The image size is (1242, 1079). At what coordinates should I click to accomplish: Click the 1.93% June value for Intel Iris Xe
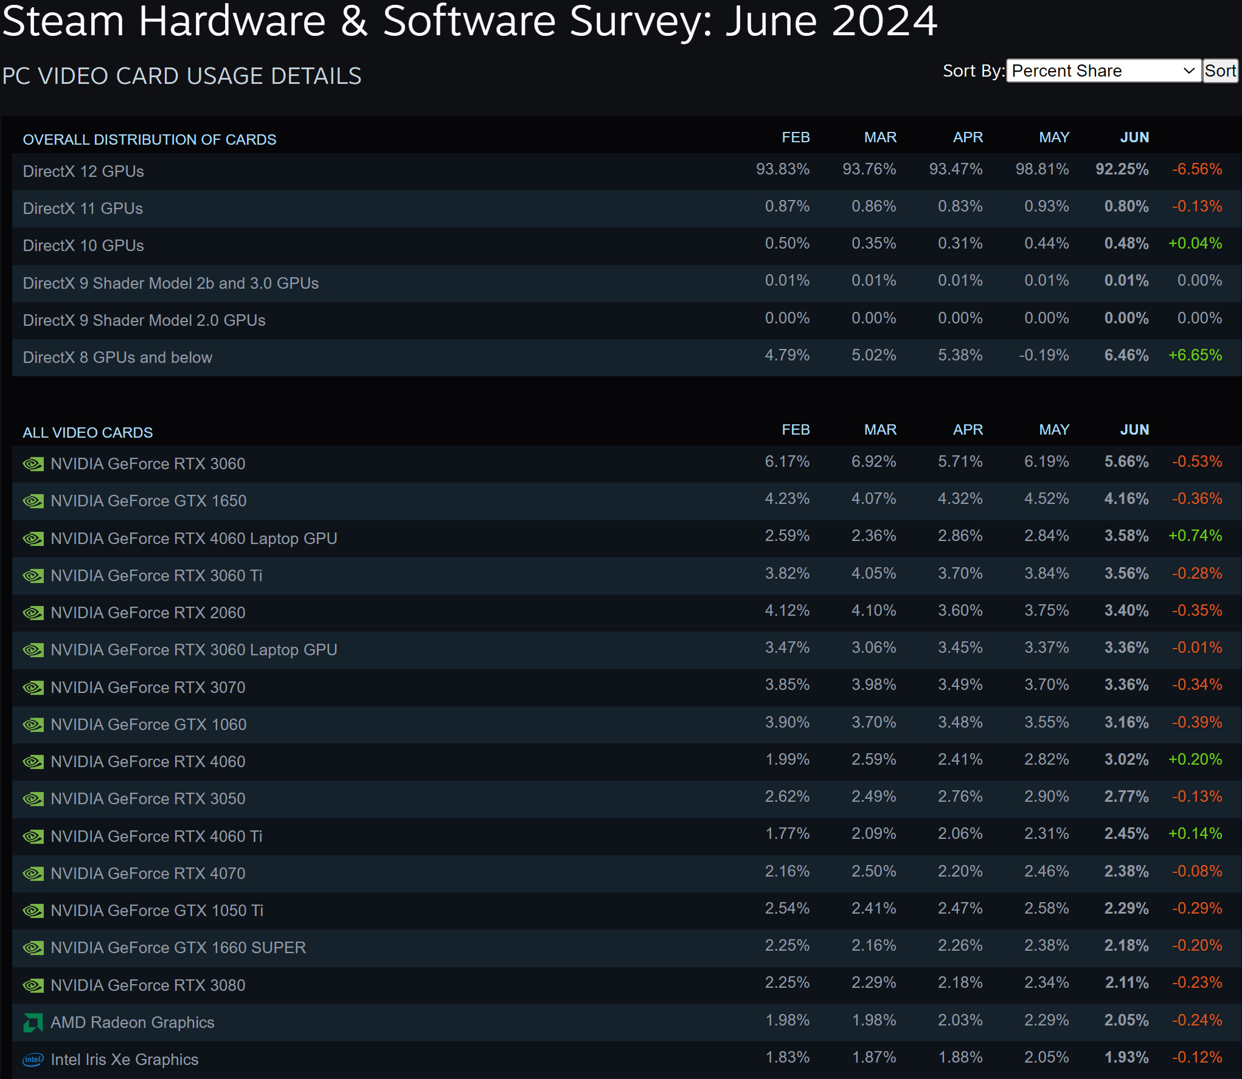(x=1126, y=1057)
